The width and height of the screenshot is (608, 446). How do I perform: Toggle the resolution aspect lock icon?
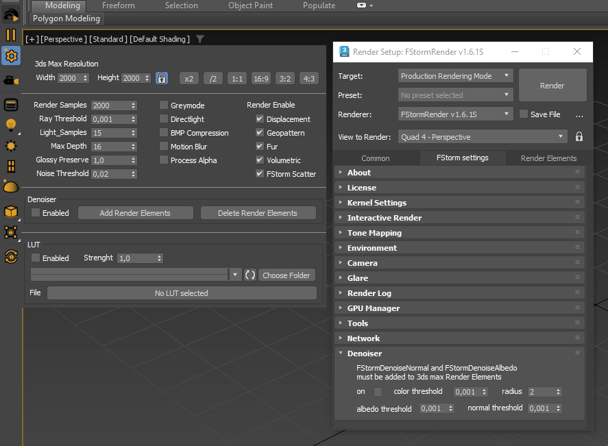pyautogui.click(x=162, y=78)
